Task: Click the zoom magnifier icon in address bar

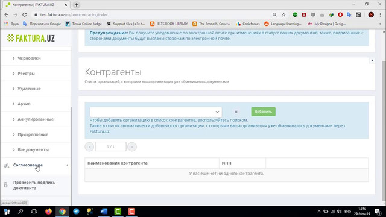Action: (274, 14)
